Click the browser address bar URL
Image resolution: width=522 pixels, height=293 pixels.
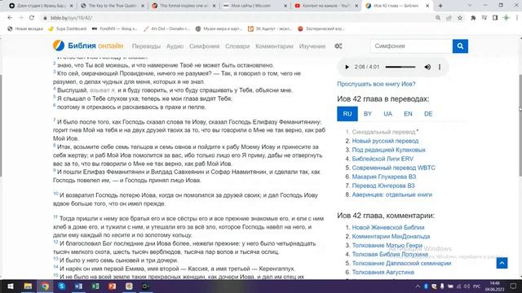(x=71, y=18)
